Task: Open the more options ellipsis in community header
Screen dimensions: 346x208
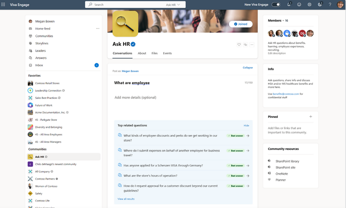Action: tap(252, 45)
